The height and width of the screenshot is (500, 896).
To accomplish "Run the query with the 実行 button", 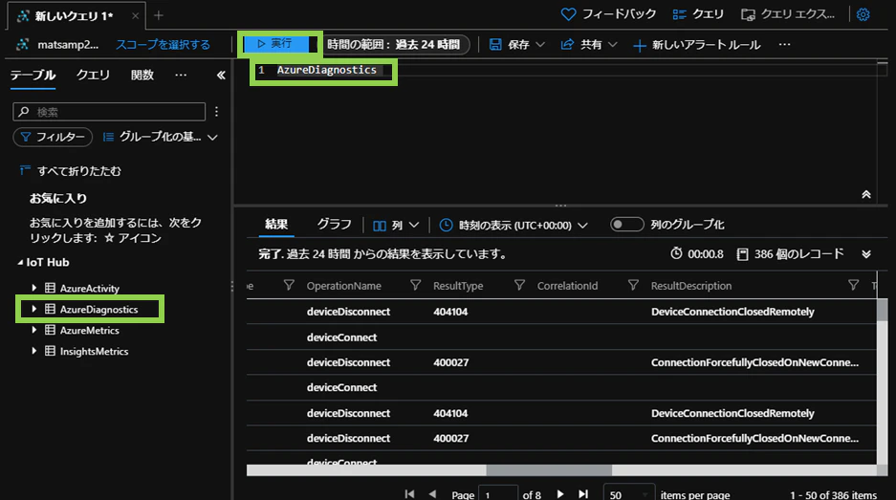I will click(276, 44).
